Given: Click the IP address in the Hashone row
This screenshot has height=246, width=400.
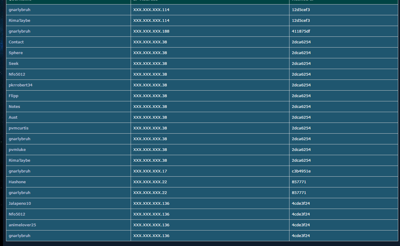Looking at the screenshot, I should point(150,182).
